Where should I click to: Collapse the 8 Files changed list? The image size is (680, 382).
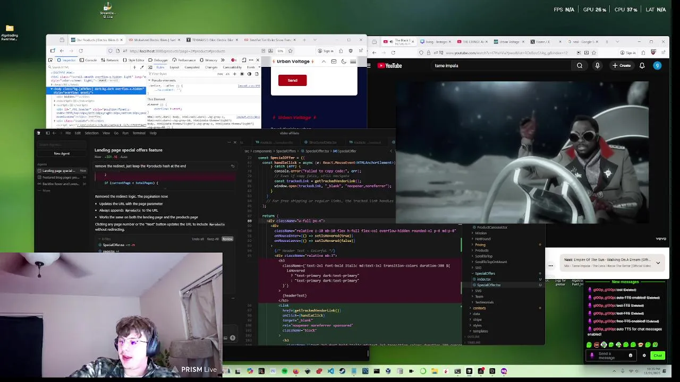(x=105, y=239)
